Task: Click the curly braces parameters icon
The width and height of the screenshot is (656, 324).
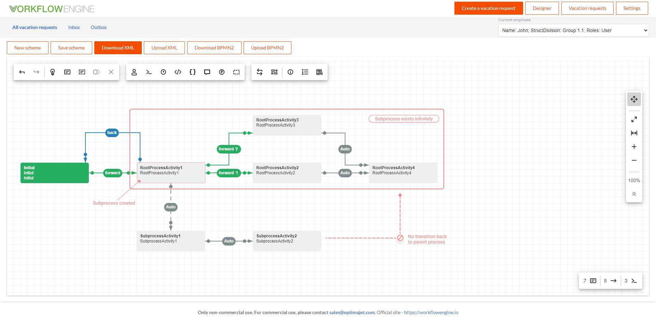Action: point(193,72)
